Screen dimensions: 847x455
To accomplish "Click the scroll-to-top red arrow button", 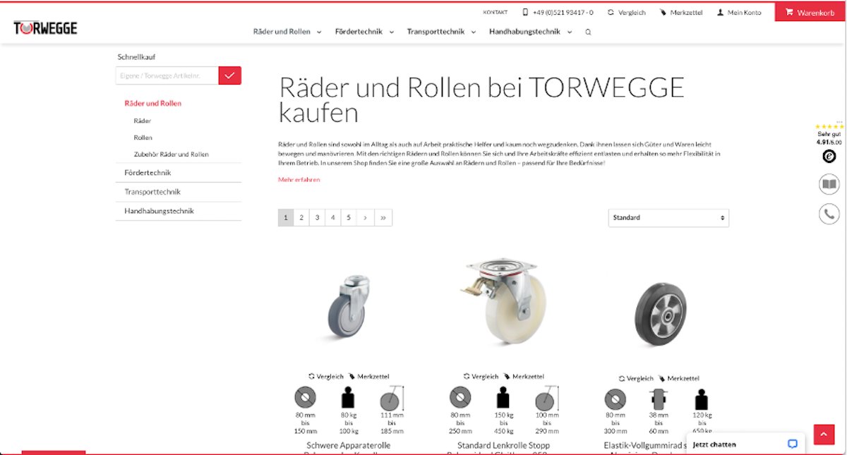I will click(824, 435).
